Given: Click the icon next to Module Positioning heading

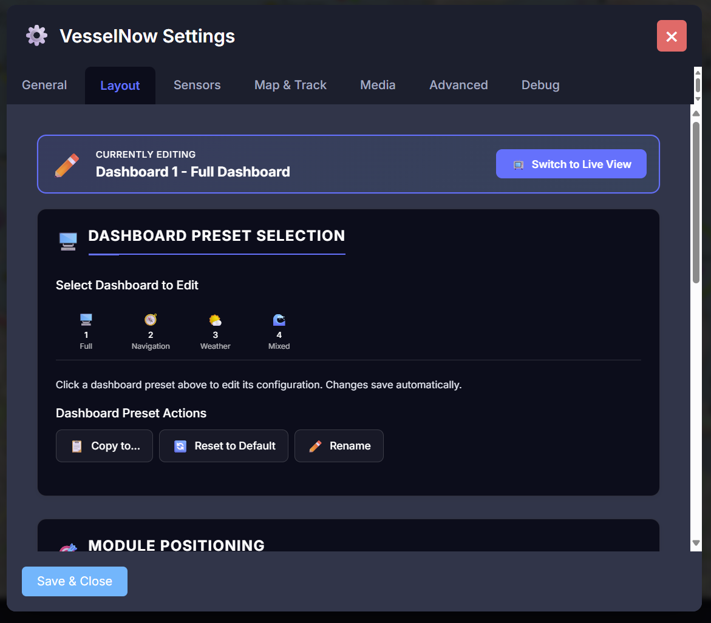Looking at the screenshot, I should 68,545.
